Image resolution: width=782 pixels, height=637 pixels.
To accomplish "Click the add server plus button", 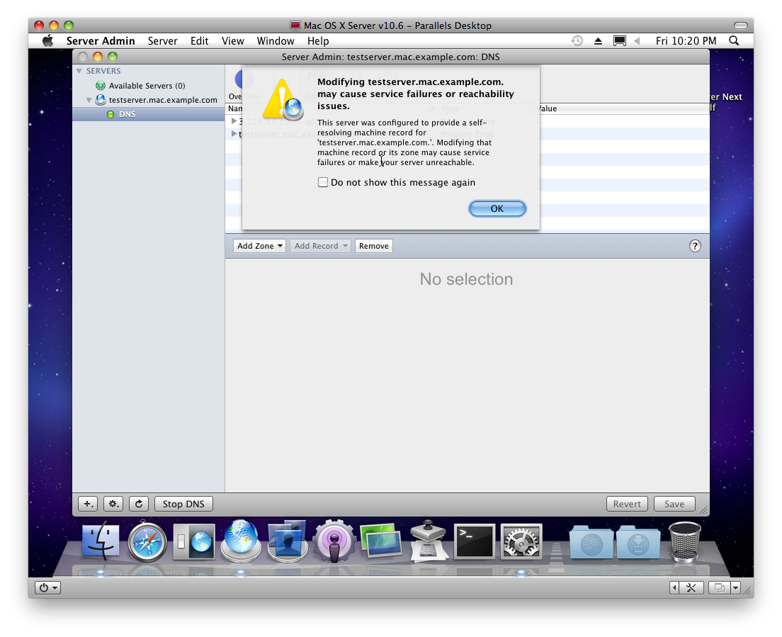I will coord(88,504).
